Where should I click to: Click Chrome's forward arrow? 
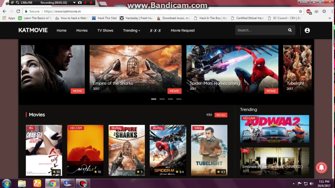[x=11, y=11]
